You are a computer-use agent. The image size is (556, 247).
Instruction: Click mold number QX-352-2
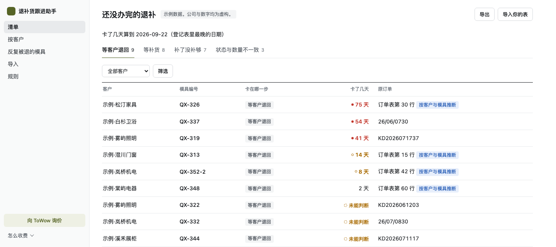(x=193, y=172)
